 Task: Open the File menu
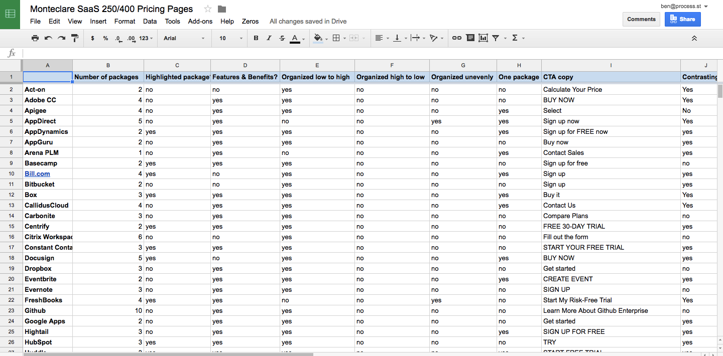click(x=35, y=22)
